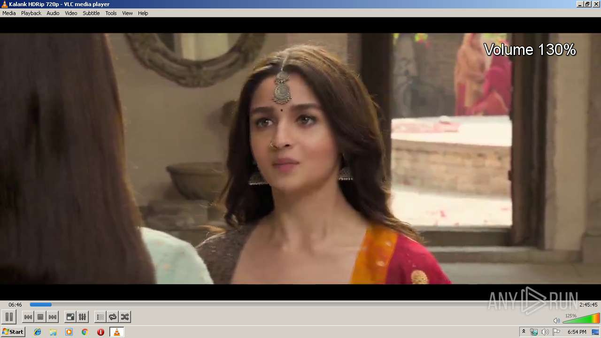The height and width of the screenshot is (338, 601).
Task: Open the Help menu
Action: 143,13
